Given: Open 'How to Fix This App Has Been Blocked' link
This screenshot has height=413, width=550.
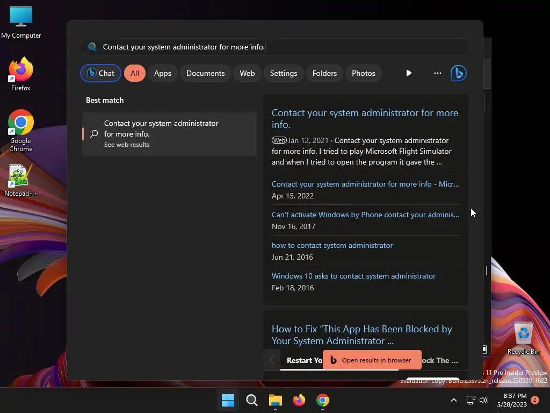Looking at the screenshot, I should (x=361, y=334).
